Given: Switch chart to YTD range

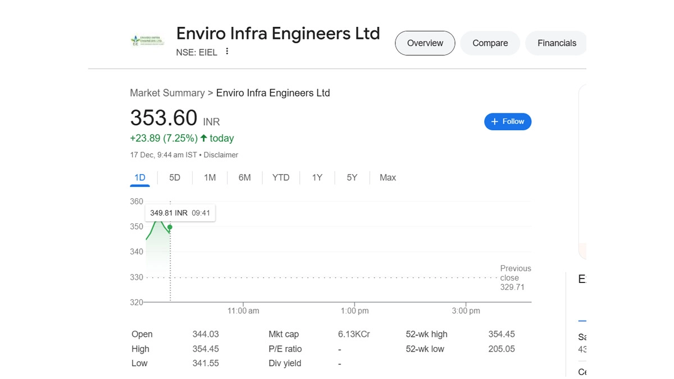Looking at the screenshot, I should (x=281, y=178).
